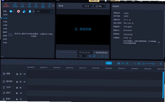Open the 1.00倍 playback speed dropdown

click(x=87, y=6)
